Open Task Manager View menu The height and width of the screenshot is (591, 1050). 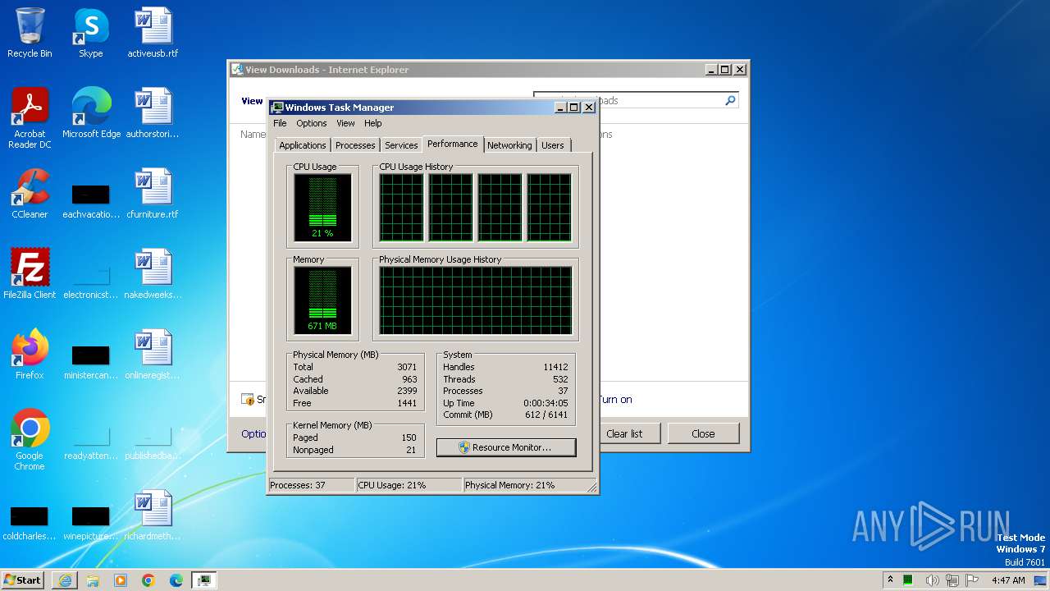pos(345,123)
